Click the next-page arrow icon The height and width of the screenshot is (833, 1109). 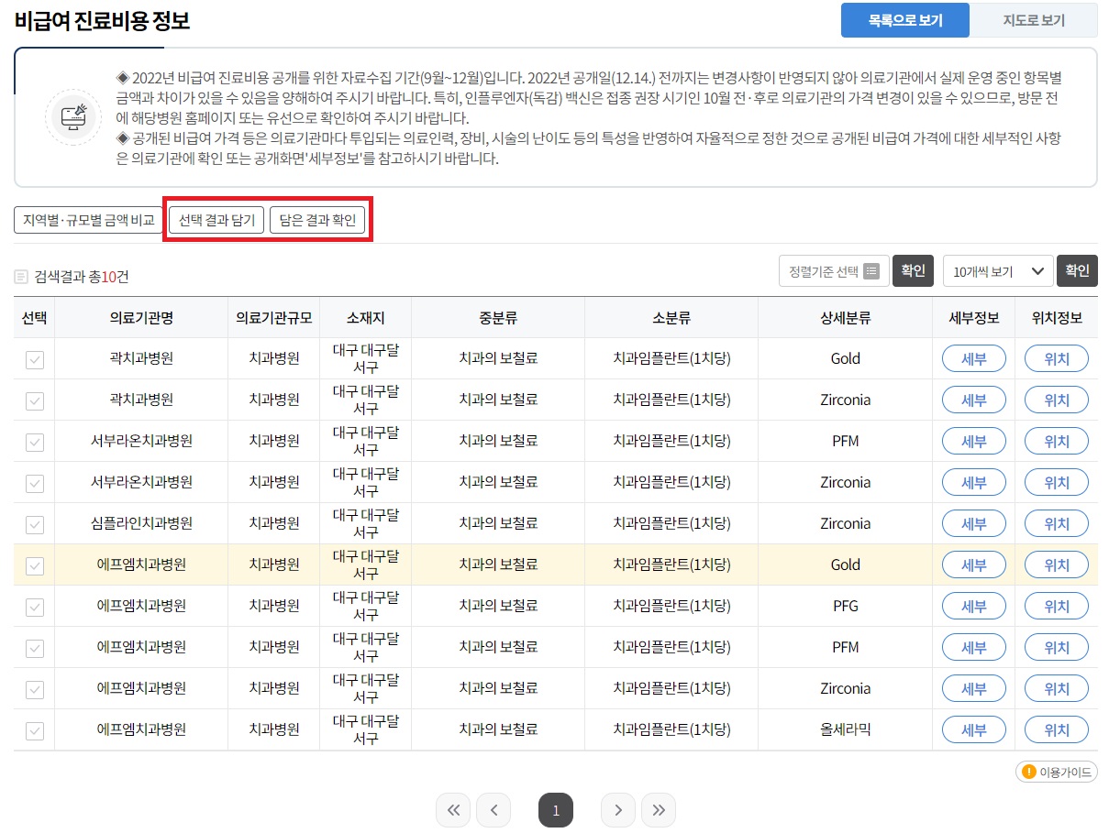(617, 810)
